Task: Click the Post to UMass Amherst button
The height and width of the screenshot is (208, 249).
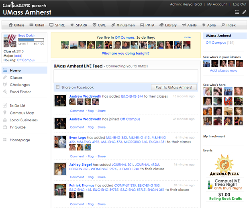Action: click(x=174, y=87)
